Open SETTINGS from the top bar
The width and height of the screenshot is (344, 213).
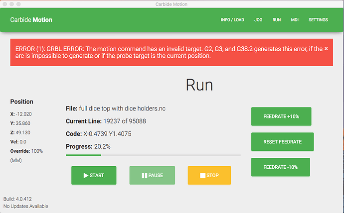(318, 20)
